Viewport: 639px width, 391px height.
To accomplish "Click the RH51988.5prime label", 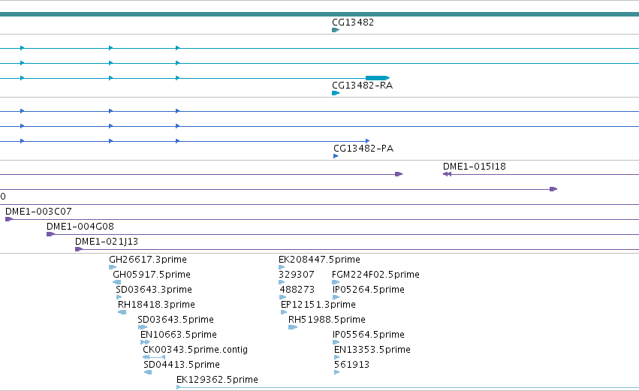I will pos(327,320).
